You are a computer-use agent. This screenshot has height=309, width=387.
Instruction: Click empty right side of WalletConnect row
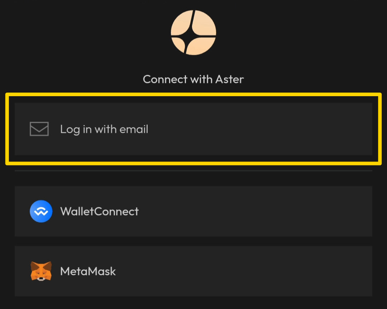(305, 211)
